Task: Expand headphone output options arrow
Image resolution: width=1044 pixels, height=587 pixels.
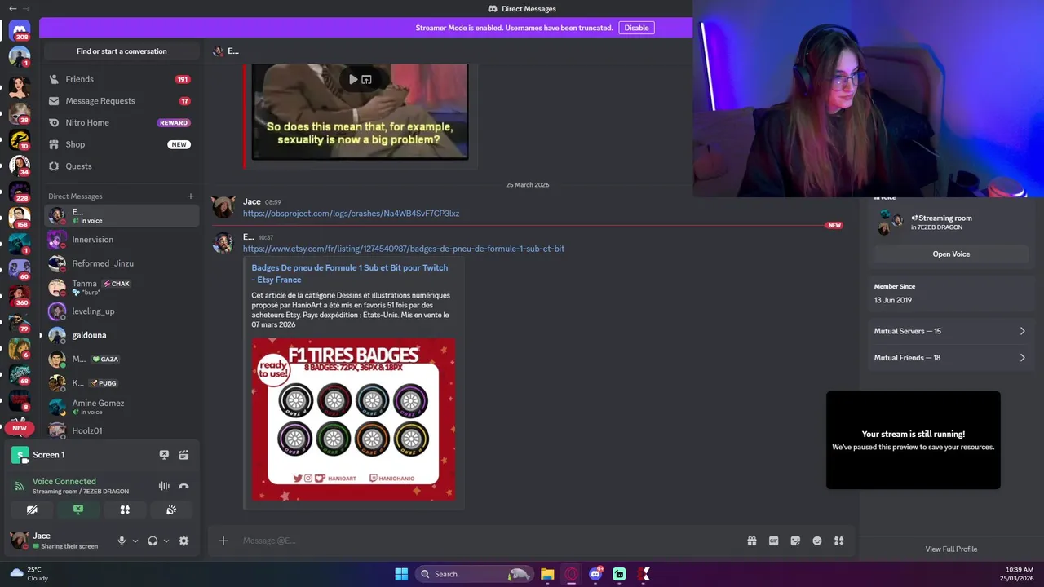Action: pos(166,541)
